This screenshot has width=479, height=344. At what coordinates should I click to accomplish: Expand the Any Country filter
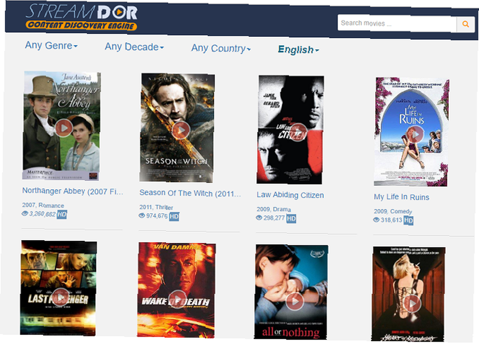pyautogui.click(x=221, y=48)
